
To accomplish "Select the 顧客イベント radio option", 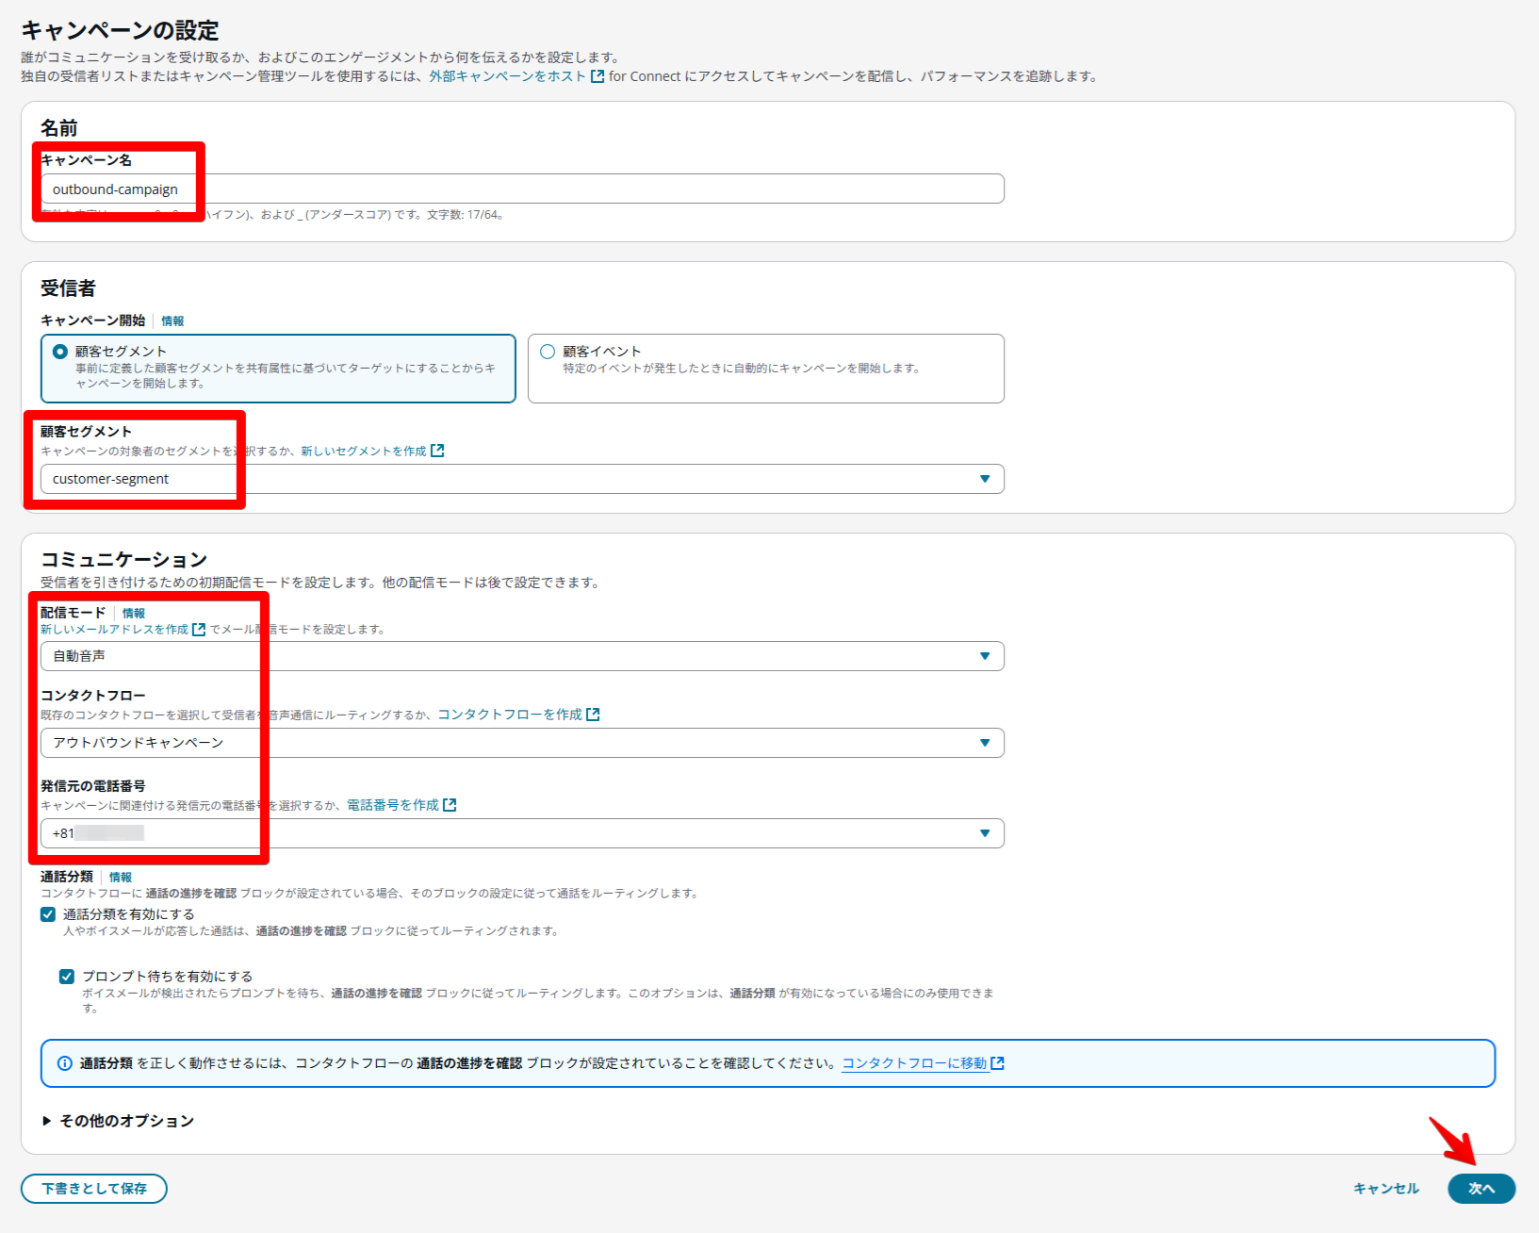I will point(548,352).
